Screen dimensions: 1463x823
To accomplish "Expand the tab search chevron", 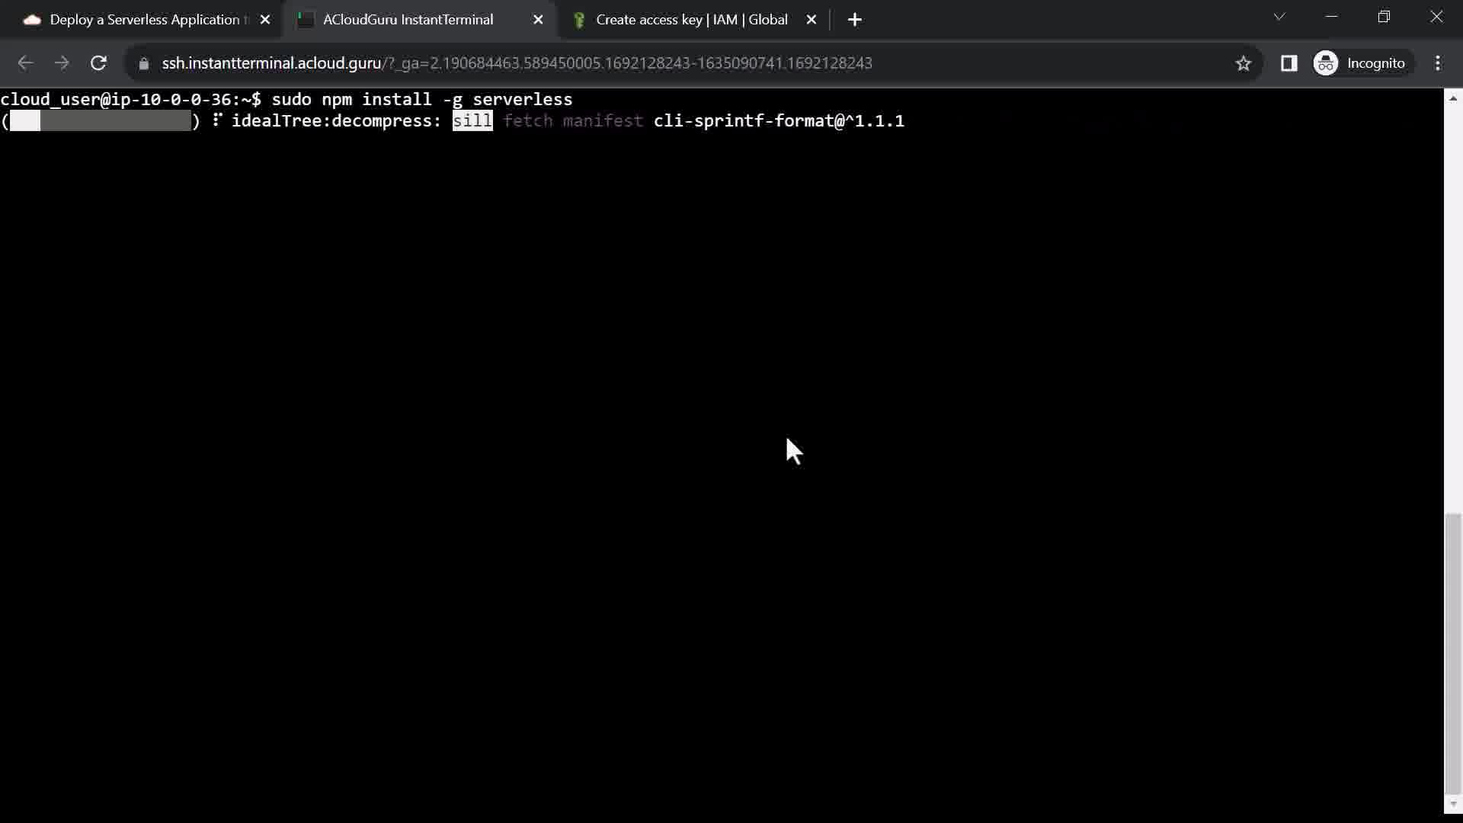I will click(1279, 17).
